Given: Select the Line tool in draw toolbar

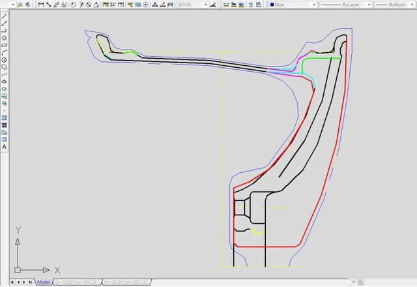Looking at the screenshot, I should tap(4, 16).
